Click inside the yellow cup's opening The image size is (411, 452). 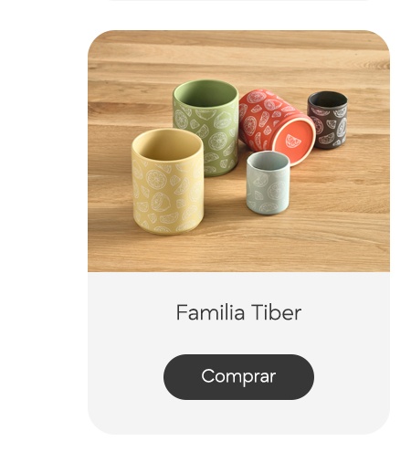tap(167, 144)
